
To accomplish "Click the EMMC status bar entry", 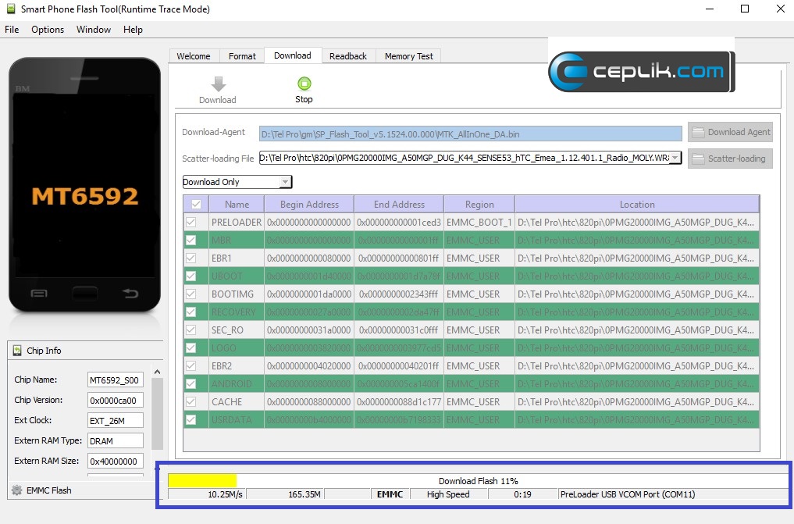I will pos(390,494).
